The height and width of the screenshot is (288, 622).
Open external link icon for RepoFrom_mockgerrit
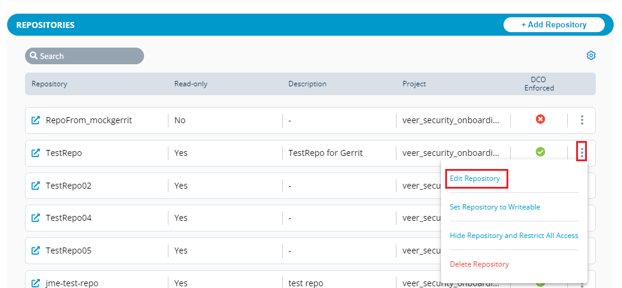[36, 120]
